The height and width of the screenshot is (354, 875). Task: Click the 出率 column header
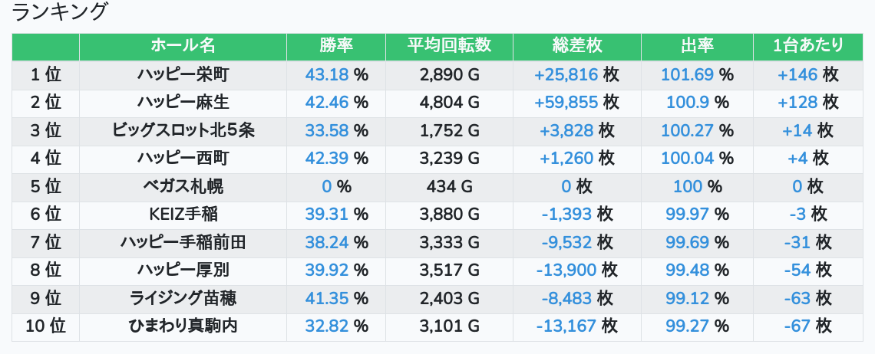(697, 46)
